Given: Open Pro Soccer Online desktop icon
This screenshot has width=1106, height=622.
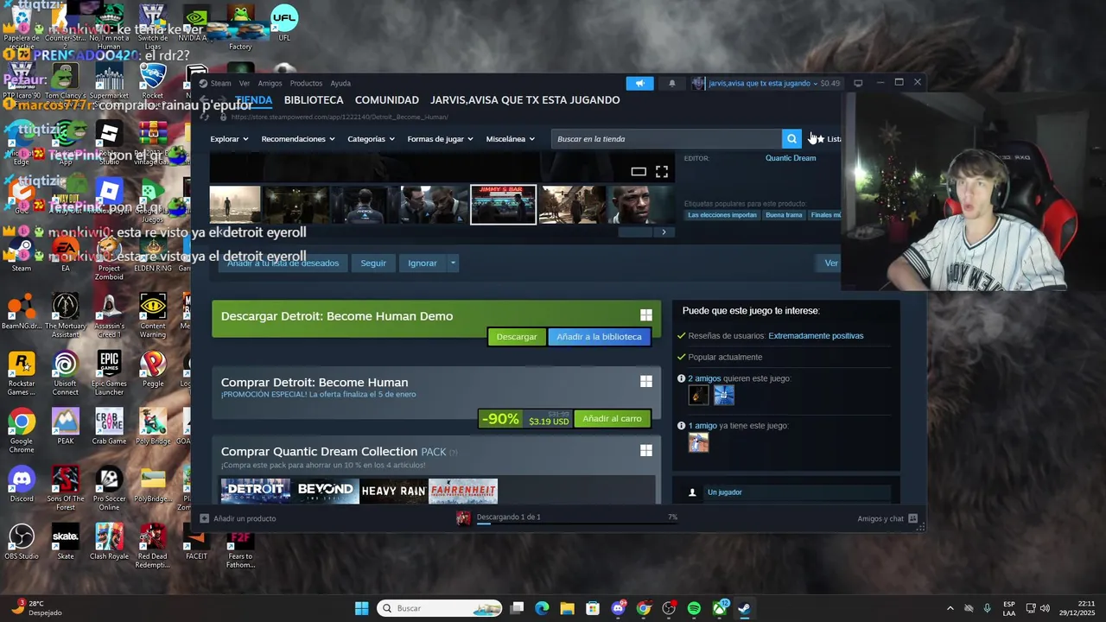Looking at the screenshot, I should (x=109, y=488).
